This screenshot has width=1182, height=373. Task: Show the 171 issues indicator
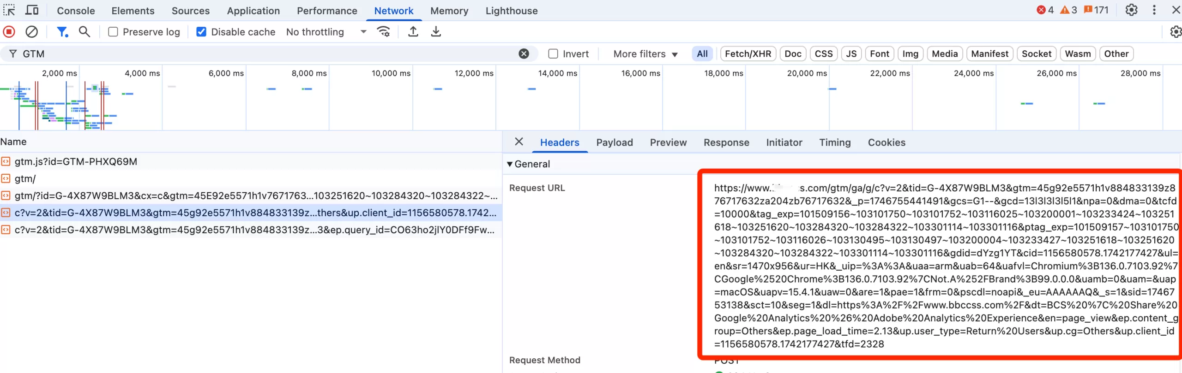coord(1096,10)
